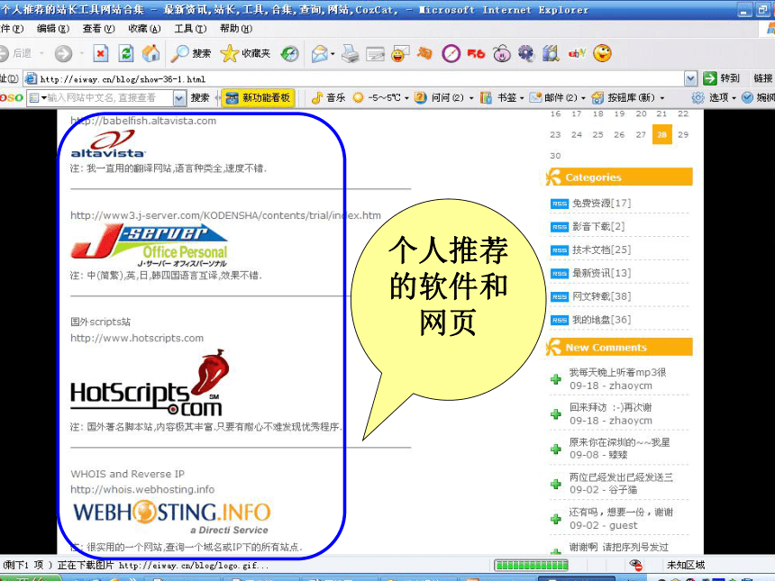Go to the Home page icon
775x581 pixels.
(151, 53)
